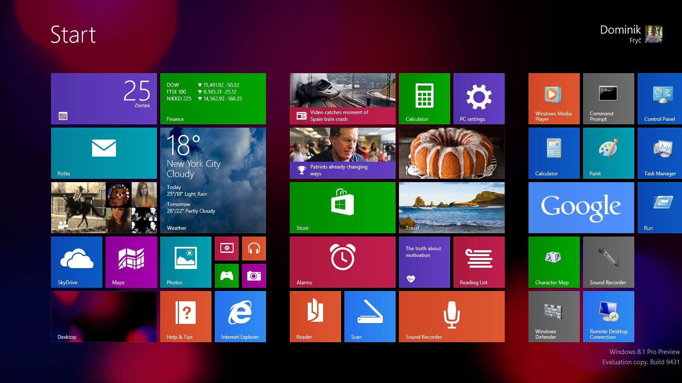Launch Paint
Screen dimensions: 682x383
point(608,153)
